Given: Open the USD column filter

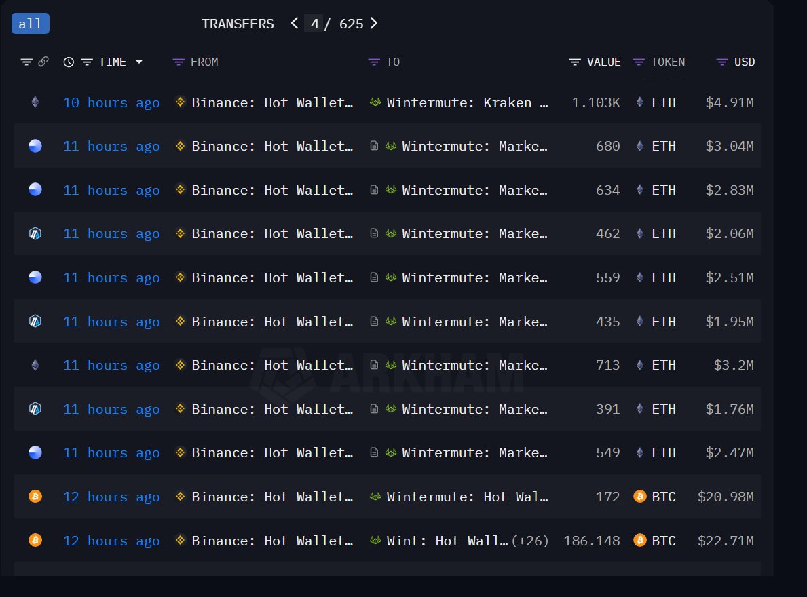Looking at the screenshot, I should pos(722,62).
